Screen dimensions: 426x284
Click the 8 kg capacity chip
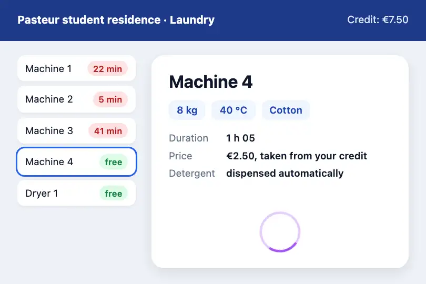pos(187,110)
